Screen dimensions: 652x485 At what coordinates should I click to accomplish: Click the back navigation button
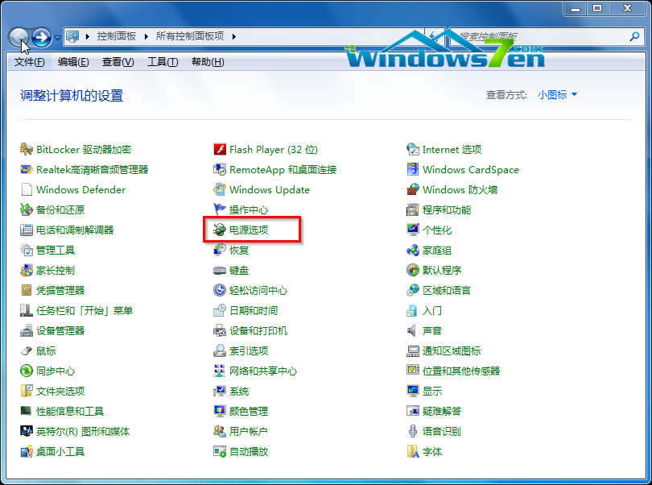[x=18, y=35]
